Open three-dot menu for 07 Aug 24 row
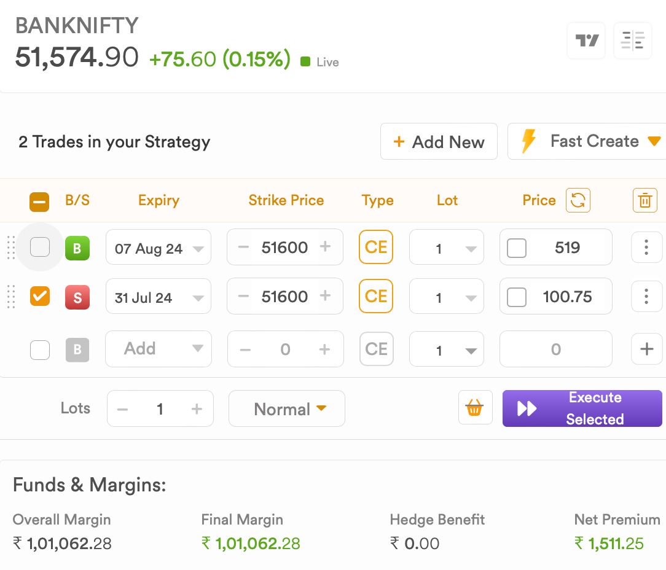 pyautogui.click(x=646, y=247)
